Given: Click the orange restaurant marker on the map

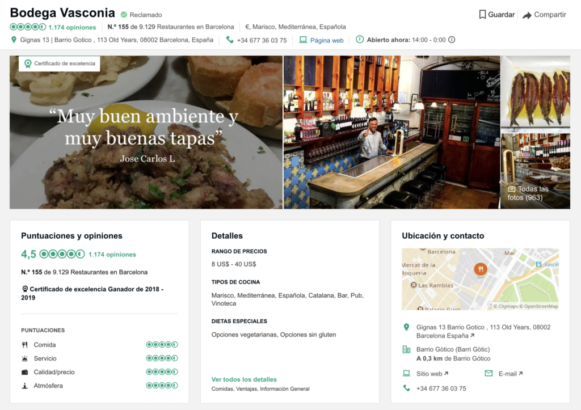Looking at the screenshot, I should 481,269.
